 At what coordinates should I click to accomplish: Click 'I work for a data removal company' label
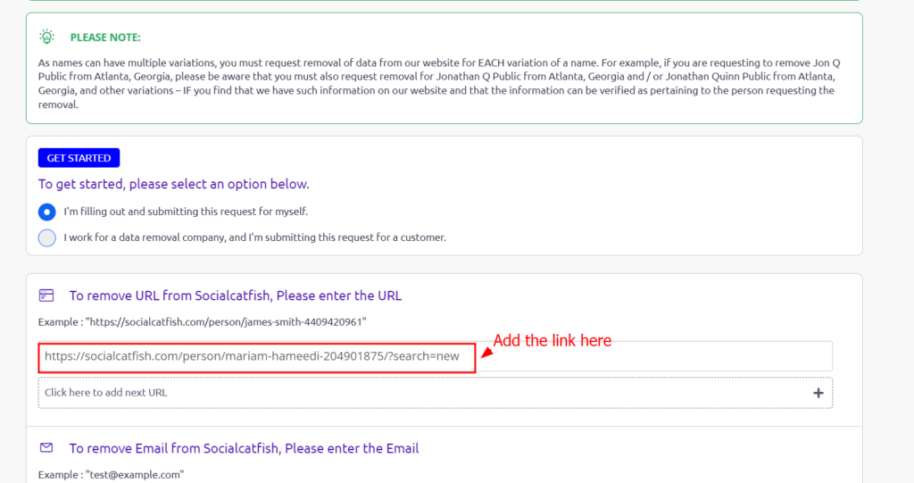coord(254,237)
